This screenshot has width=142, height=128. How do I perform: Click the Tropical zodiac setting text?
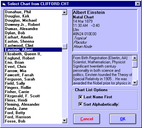tap(80, 38)
